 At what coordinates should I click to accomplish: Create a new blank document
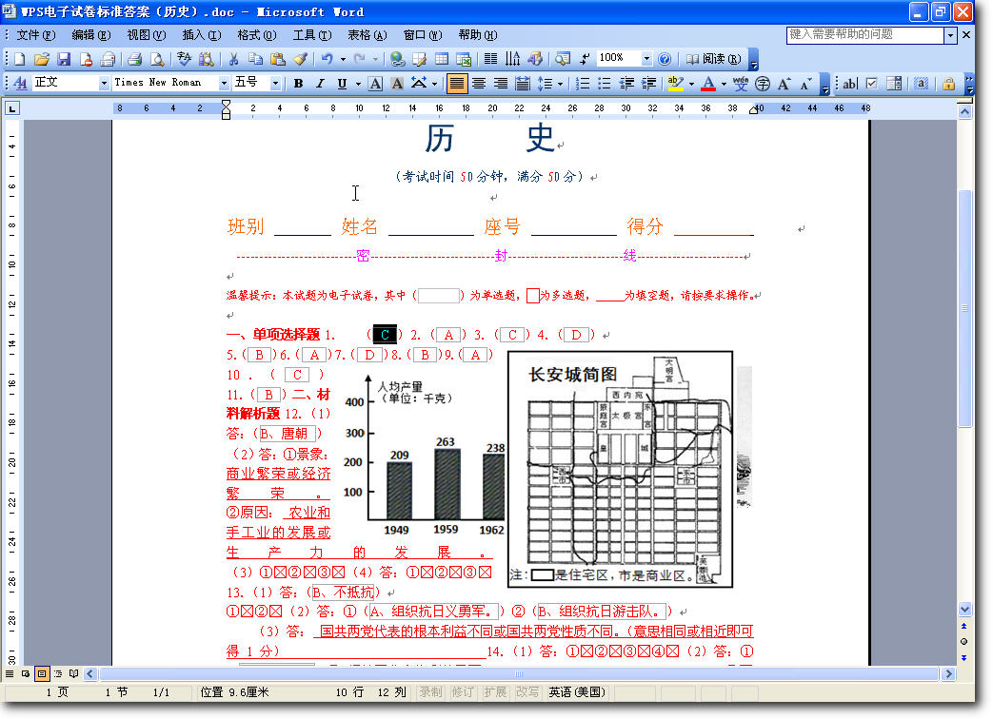point(20,60)
